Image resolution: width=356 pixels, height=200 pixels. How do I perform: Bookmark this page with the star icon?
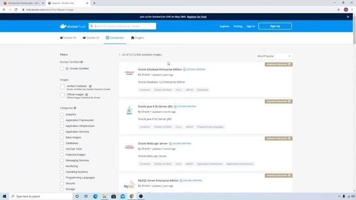pos(339,10)
